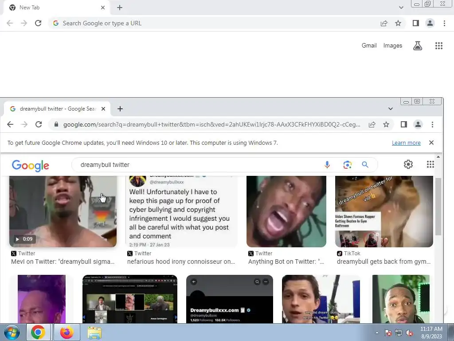
Task: Open Google apps grid on New Tab page
Action: click(x=438, y=46)
